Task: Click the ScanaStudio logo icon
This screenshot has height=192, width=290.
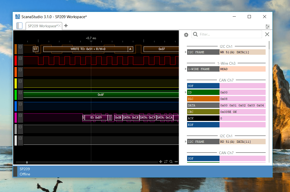Action: pos(17,16)
